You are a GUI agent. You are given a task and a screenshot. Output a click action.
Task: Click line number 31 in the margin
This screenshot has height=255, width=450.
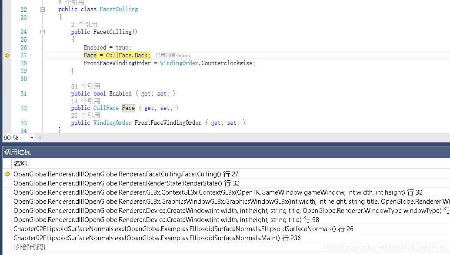click(23, 93)
